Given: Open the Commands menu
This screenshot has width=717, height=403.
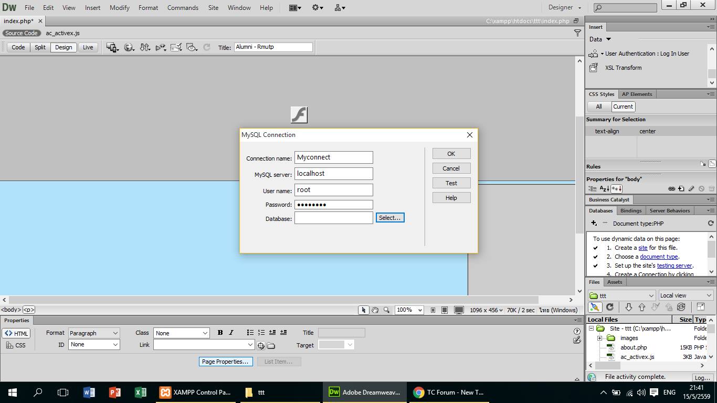Looking at the screenshot, I should (x=183, y=8).
